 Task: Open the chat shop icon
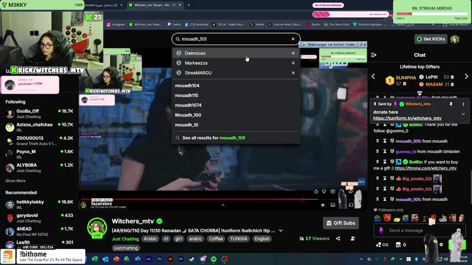(398, 245)
